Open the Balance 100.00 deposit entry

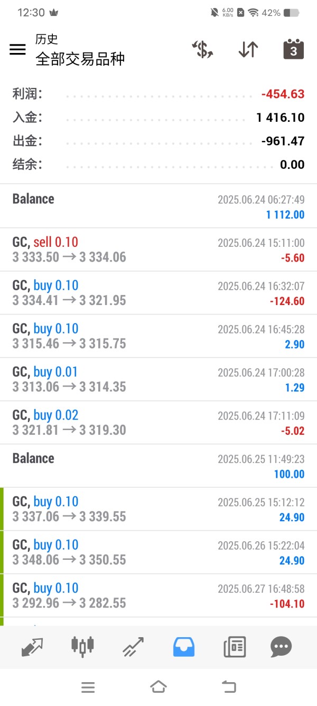point(158,466)
